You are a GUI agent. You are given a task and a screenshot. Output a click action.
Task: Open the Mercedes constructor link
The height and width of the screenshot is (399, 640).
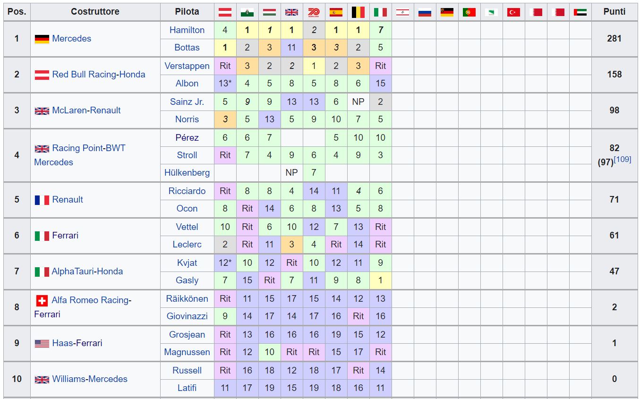tap(72, 39)
